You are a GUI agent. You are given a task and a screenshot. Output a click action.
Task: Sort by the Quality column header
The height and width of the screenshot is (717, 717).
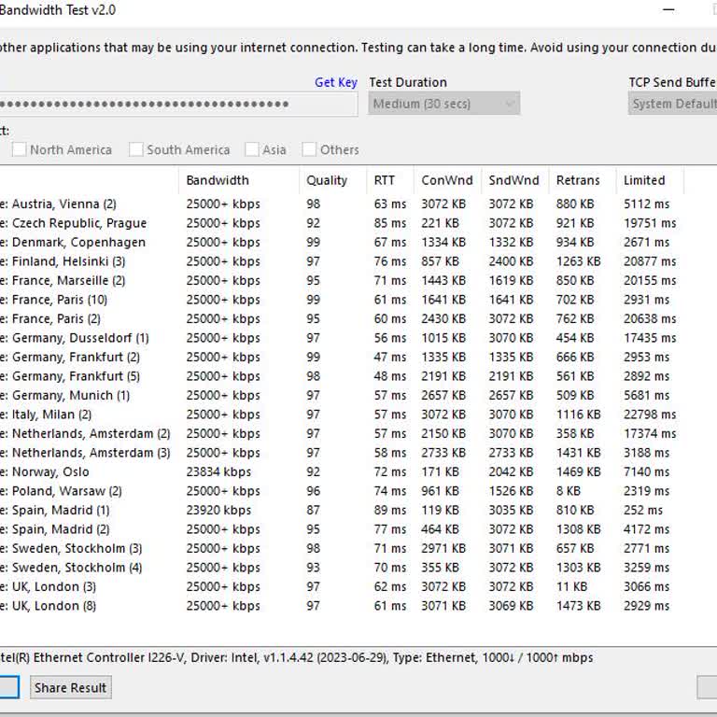click(327, 180)
